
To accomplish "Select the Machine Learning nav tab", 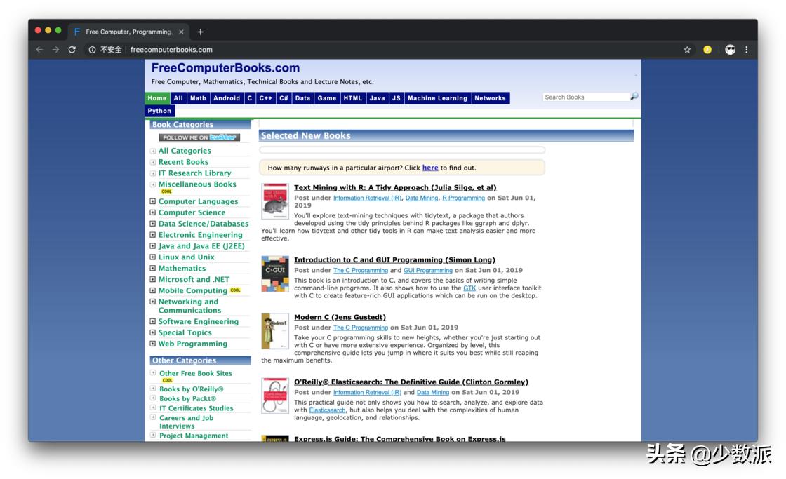I will (x=437, y=98).
